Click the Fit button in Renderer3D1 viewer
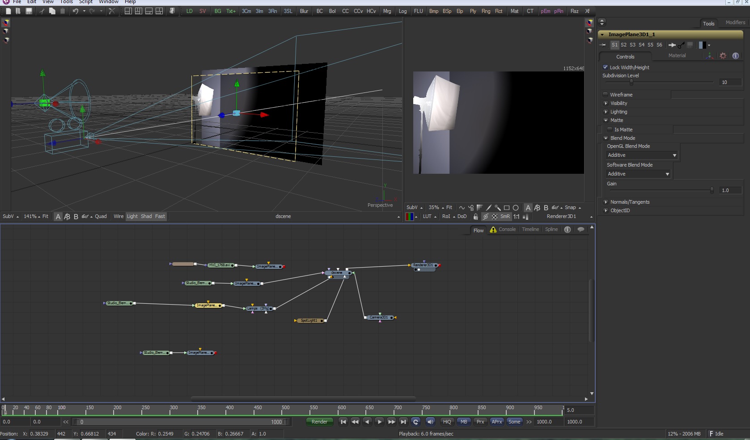Image resolution: width=750 pixels, height=440 pixels. [449, 208]
